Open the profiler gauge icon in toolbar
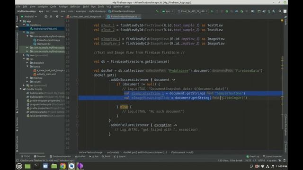303x170 pixels. pos(237,11)
